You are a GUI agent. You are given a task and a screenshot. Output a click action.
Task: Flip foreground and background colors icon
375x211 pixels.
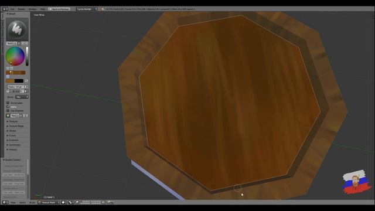tap(26, 81)
